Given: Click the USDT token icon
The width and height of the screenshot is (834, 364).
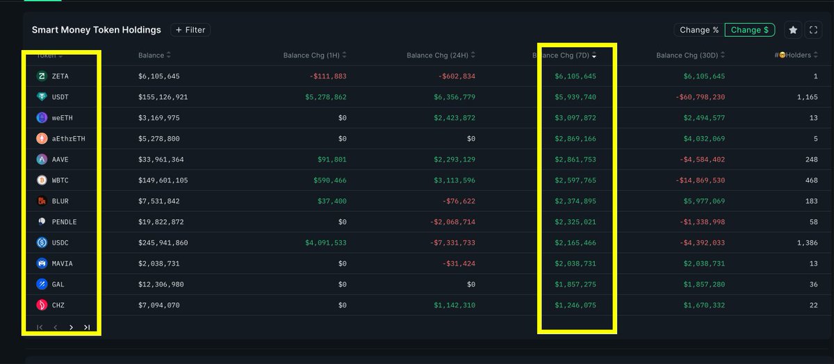Looking at the screenshot, I should coord(41,97).
